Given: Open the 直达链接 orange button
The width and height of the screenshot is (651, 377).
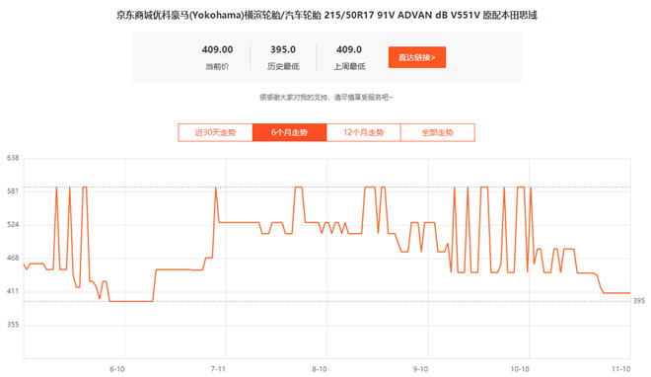Looking at the screenshot, I should coord(417,57).
